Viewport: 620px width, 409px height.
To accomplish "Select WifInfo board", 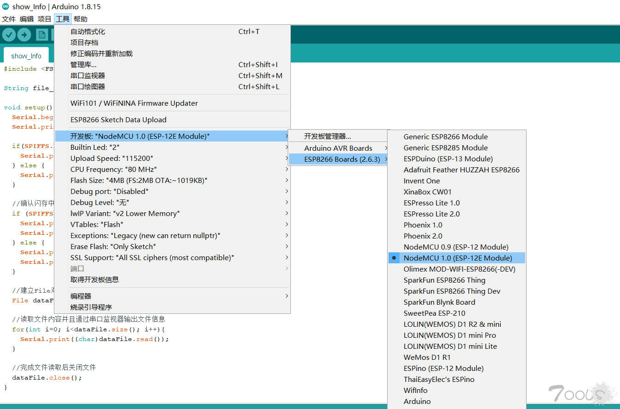I will (457, 390).
